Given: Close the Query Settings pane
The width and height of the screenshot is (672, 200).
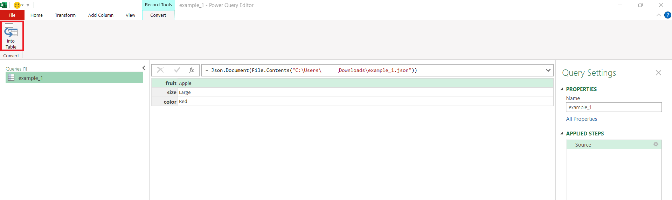Looking at the screenshot, I should 658,73.
